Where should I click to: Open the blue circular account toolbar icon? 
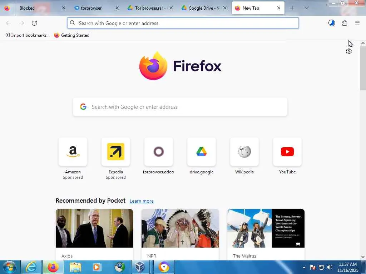tap(331, 23)
